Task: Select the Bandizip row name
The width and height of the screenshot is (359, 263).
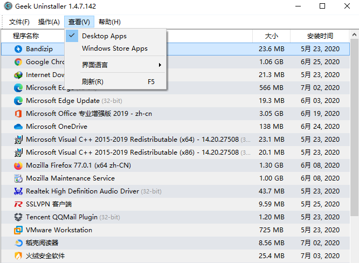Action: pyautogui.click(x=39, y=49)
